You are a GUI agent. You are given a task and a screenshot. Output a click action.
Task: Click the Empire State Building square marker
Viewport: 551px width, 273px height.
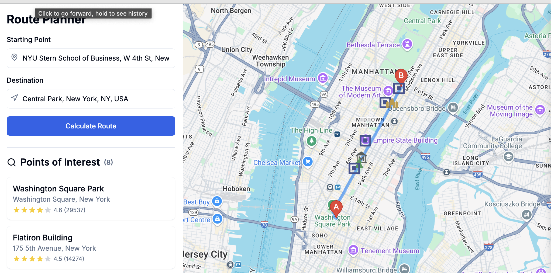click(365, 140)
